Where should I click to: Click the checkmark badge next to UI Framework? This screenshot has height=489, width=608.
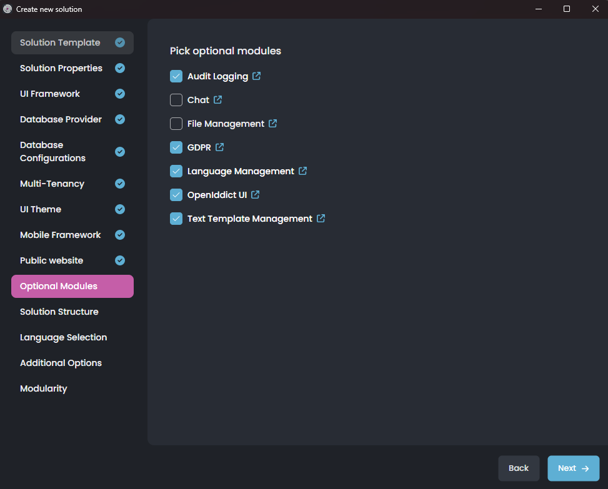(119, 94)
